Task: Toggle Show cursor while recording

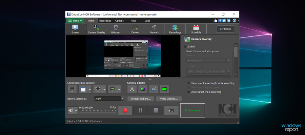Action: [x=188, y=92]
